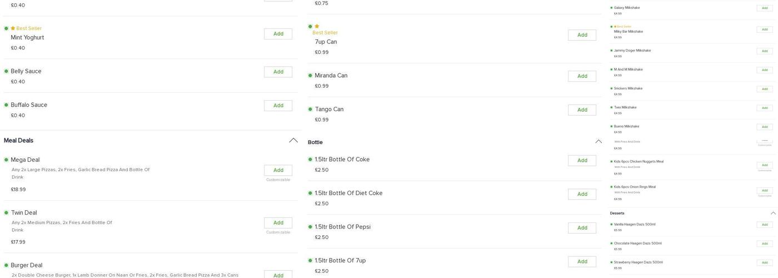Click the green dot next to Mega Deal
This screenshot has height=278, width=778.
pos(6,160)
